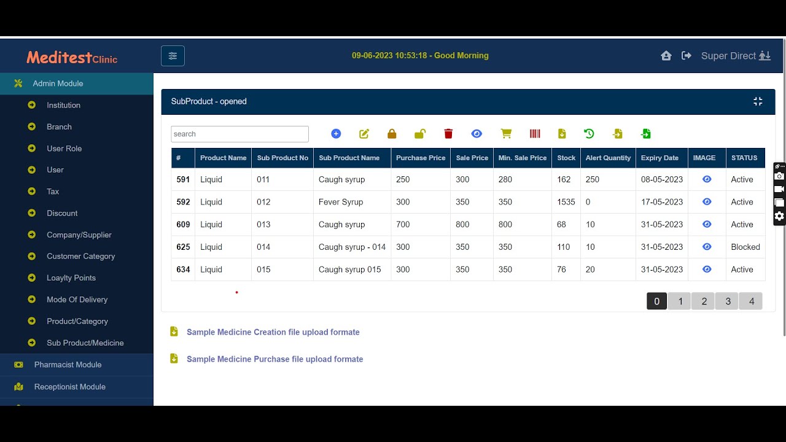Go to pagination page 4
Image resolution: width=786 pixels, height=442 pixels.
tap(751, 301)
